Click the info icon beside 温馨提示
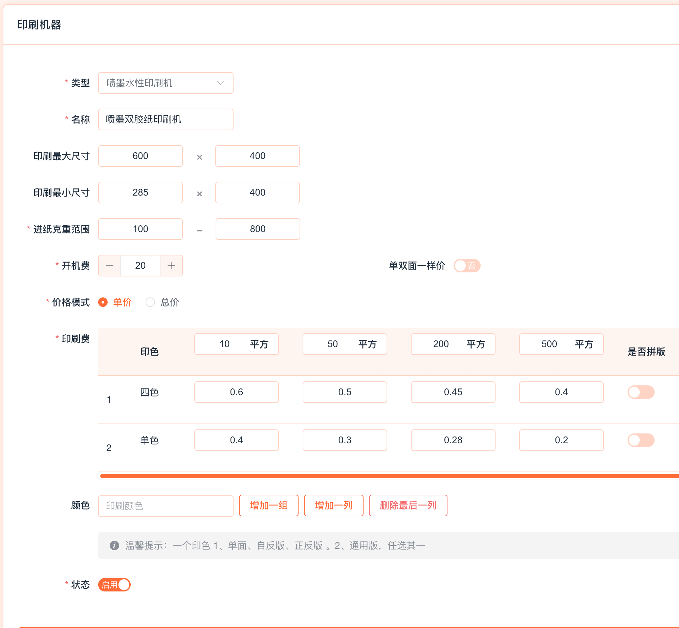679x628 pixels. pos(114,545)
